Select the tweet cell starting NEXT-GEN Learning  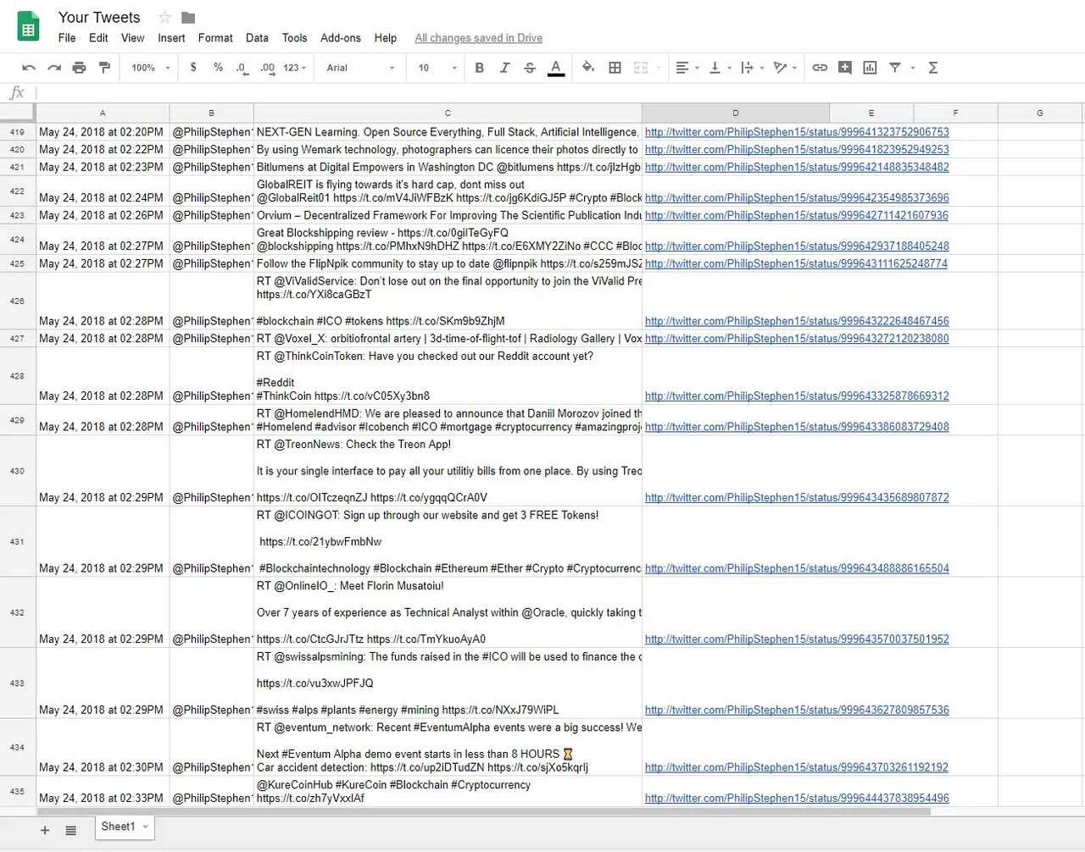448,132
